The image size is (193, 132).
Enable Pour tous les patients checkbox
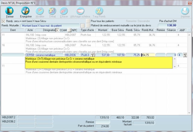[88, 21]
